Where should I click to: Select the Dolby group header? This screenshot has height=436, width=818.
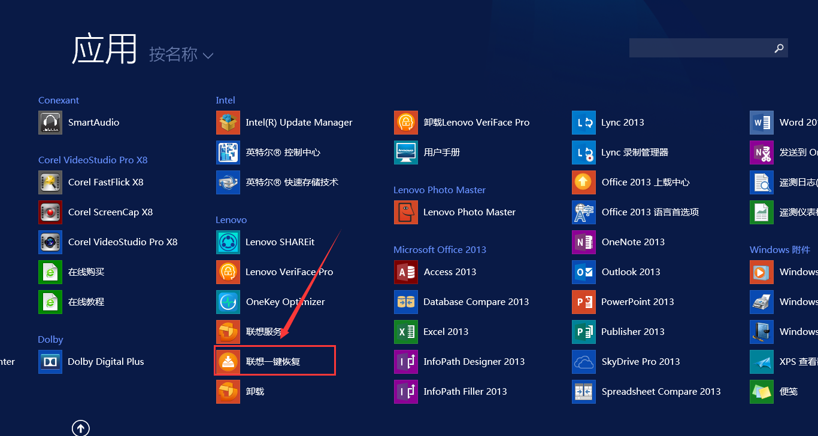[x=51, y=340]
